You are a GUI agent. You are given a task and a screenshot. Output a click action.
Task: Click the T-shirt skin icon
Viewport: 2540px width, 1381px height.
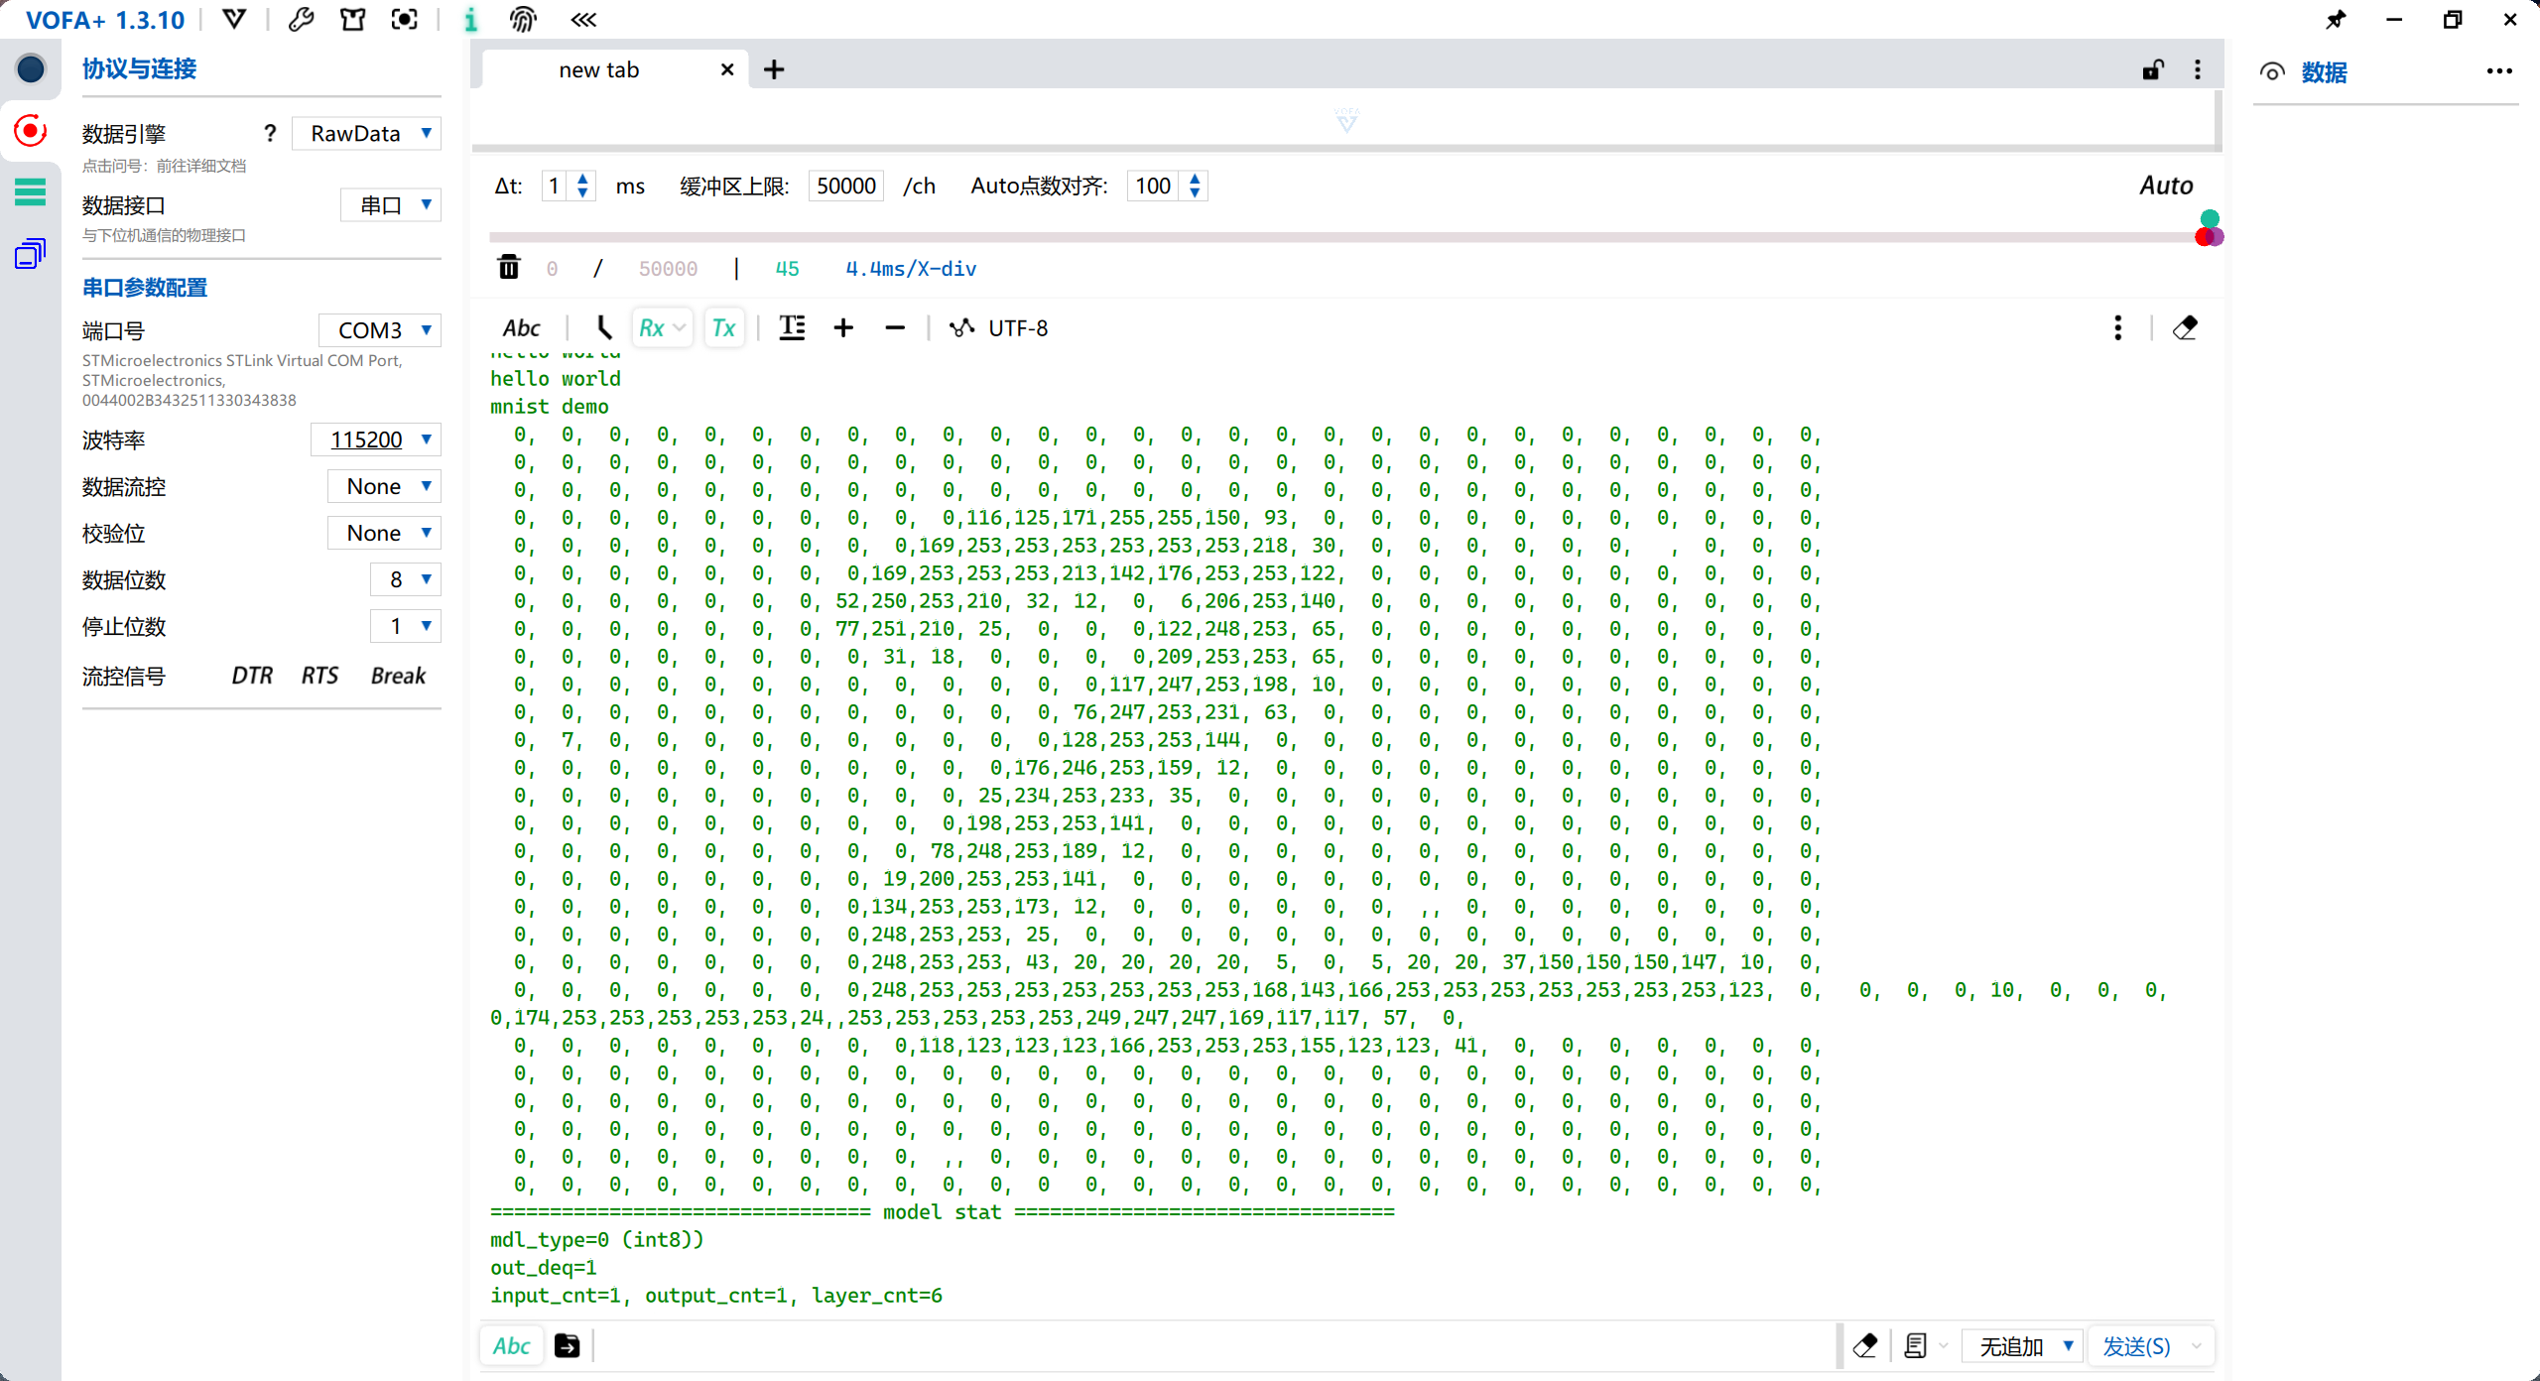coord(352,19)
